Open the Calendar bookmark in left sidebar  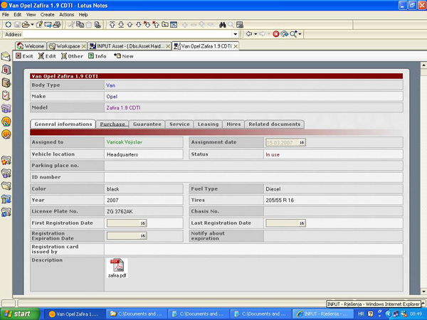(x=6, y=70)
